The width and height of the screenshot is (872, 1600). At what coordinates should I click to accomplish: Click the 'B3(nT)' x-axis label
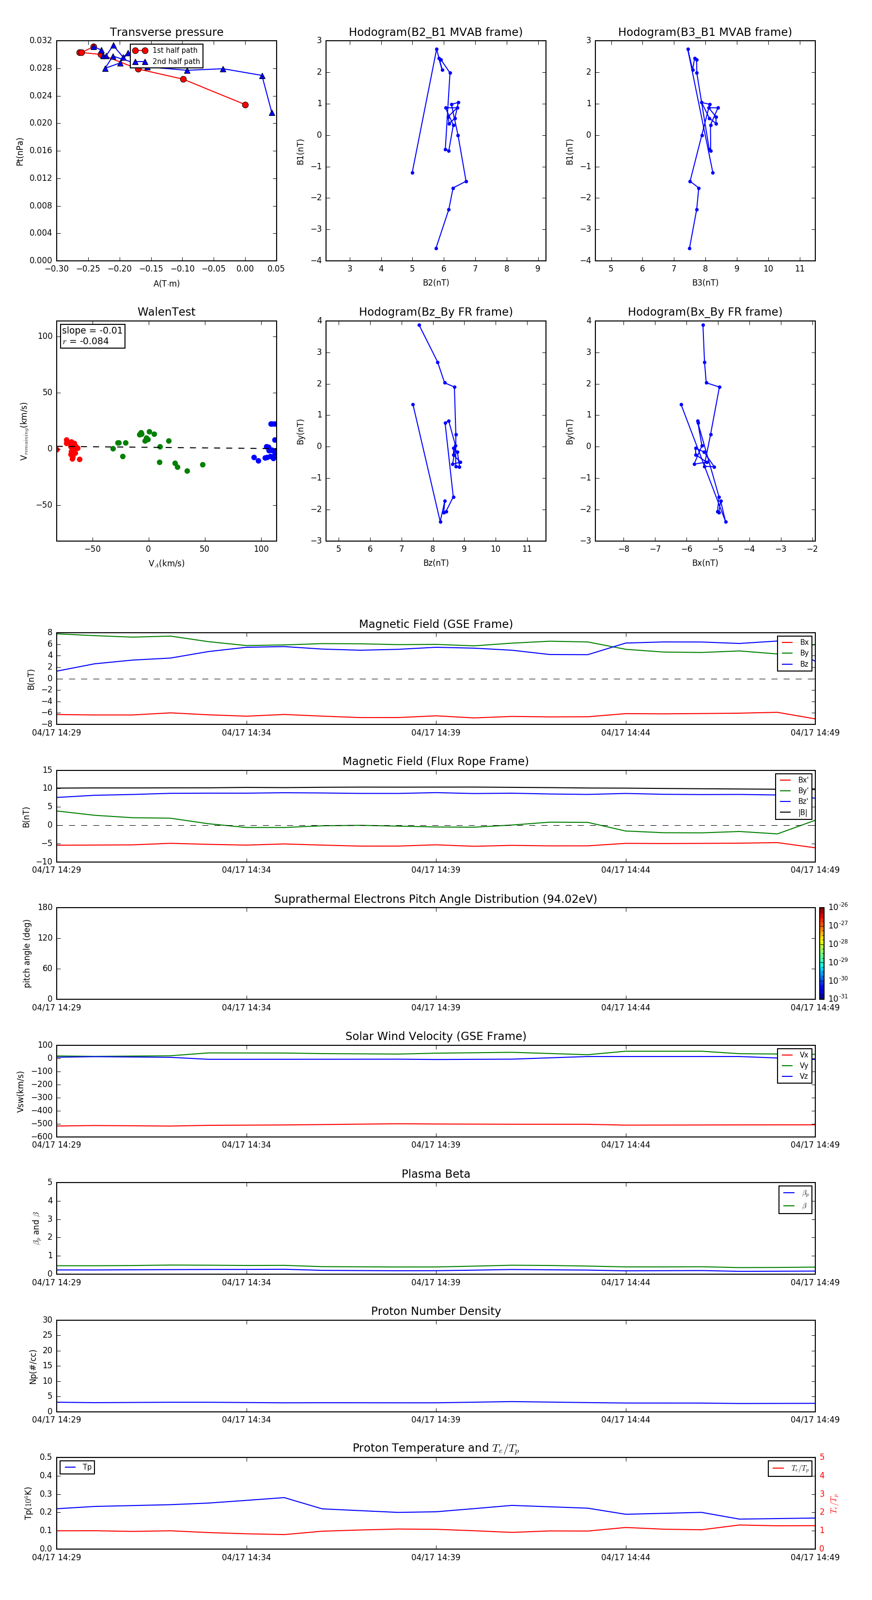(x=705, y=283)
